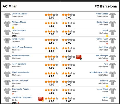Click Lionel Messi's number 10 jersey
Viewport: 120px width, 104px height.
[x=113, y=91]
